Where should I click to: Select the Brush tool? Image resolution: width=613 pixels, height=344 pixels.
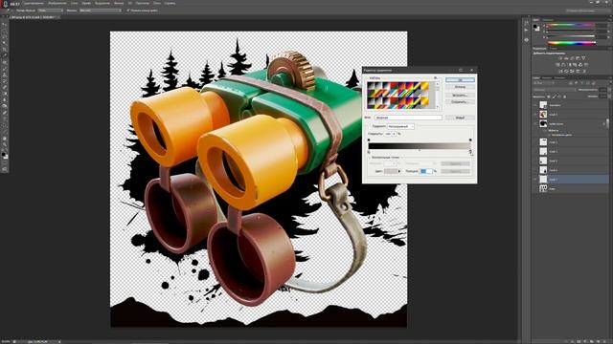[x=4, y=68]
